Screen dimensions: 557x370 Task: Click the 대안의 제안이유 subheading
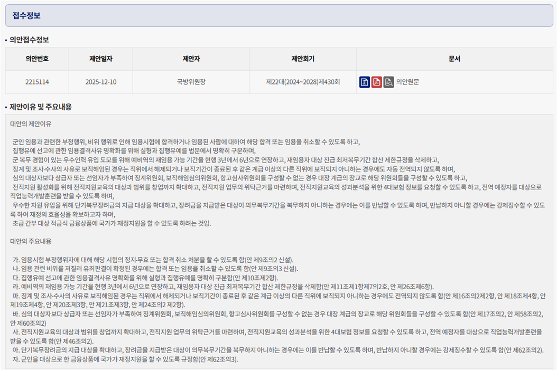[x=31, y=124]
